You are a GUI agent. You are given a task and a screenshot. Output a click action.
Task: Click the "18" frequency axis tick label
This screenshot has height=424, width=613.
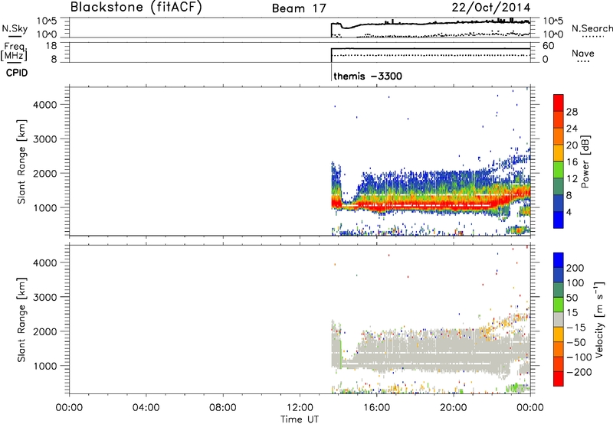point(51,46)
